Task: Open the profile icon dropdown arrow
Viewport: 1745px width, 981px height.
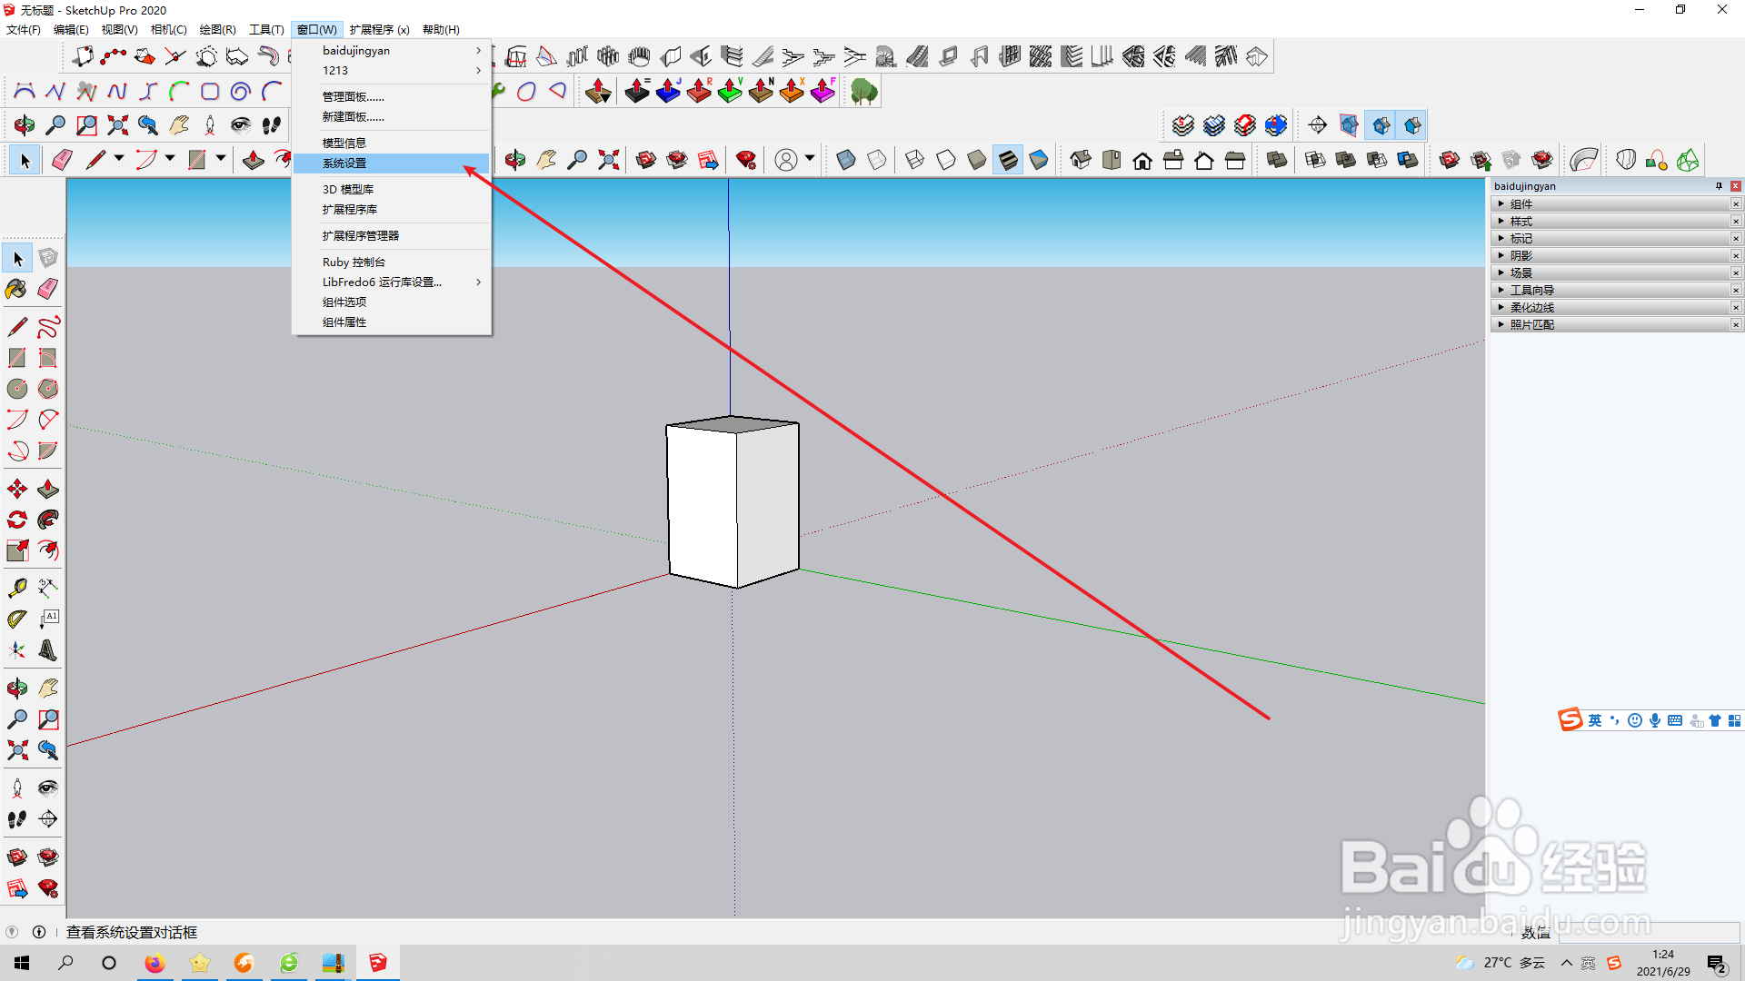Action: coord(810,159)
